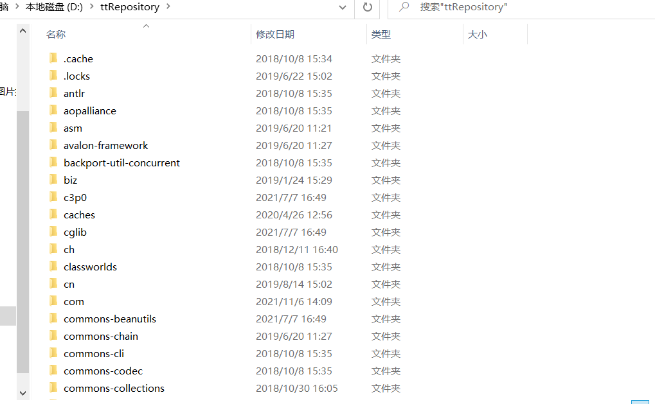Click the .cache folder icon
Screen dimensions: 655x404
(x=53, y=58)
